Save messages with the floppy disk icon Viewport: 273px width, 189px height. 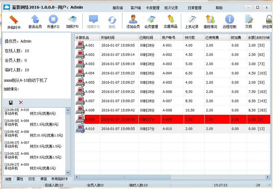point(11,102)
